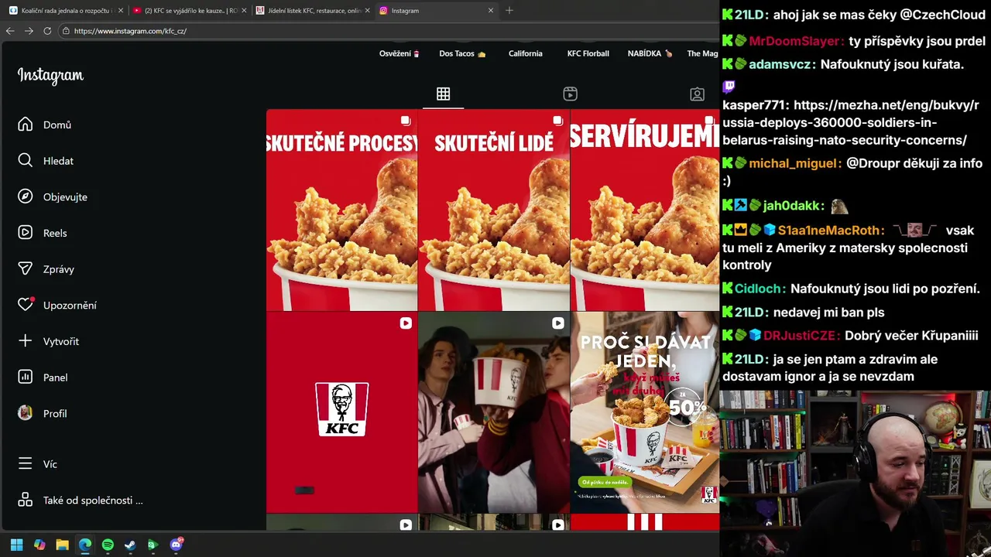Select MrDoomSlayer username in chat

tap(795, 41)
